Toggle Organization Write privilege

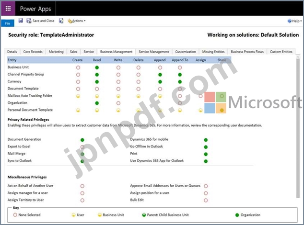click(x=118, y=103)
